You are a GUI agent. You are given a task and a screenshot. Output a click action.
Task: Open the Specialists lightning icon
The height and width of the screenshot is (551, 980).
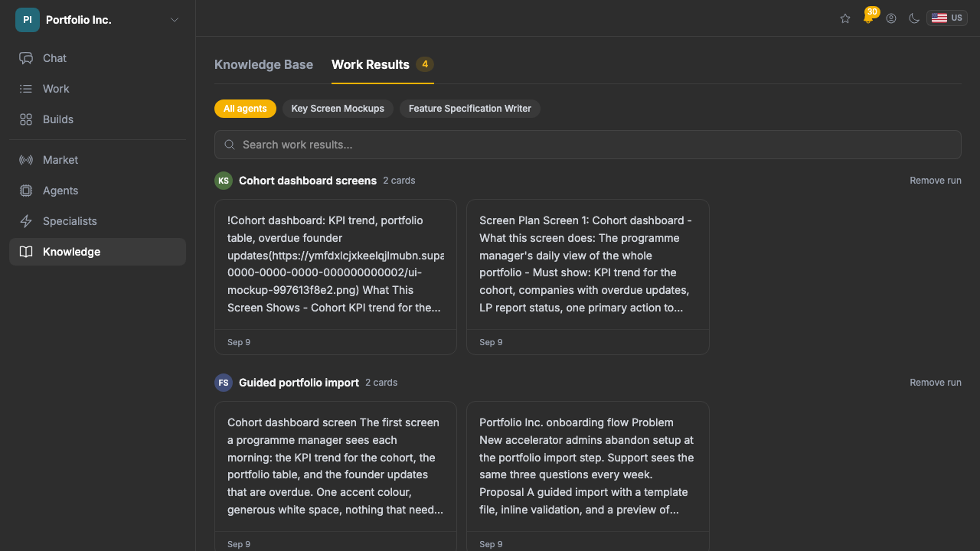26,221
